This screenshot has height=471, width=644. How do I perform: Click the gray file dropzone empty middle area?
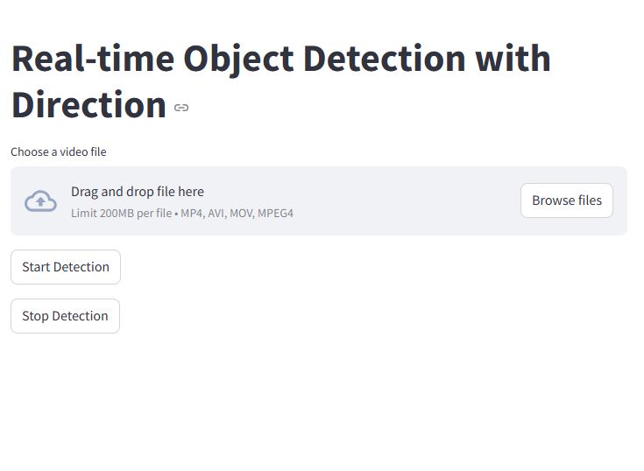coord(407,201)
